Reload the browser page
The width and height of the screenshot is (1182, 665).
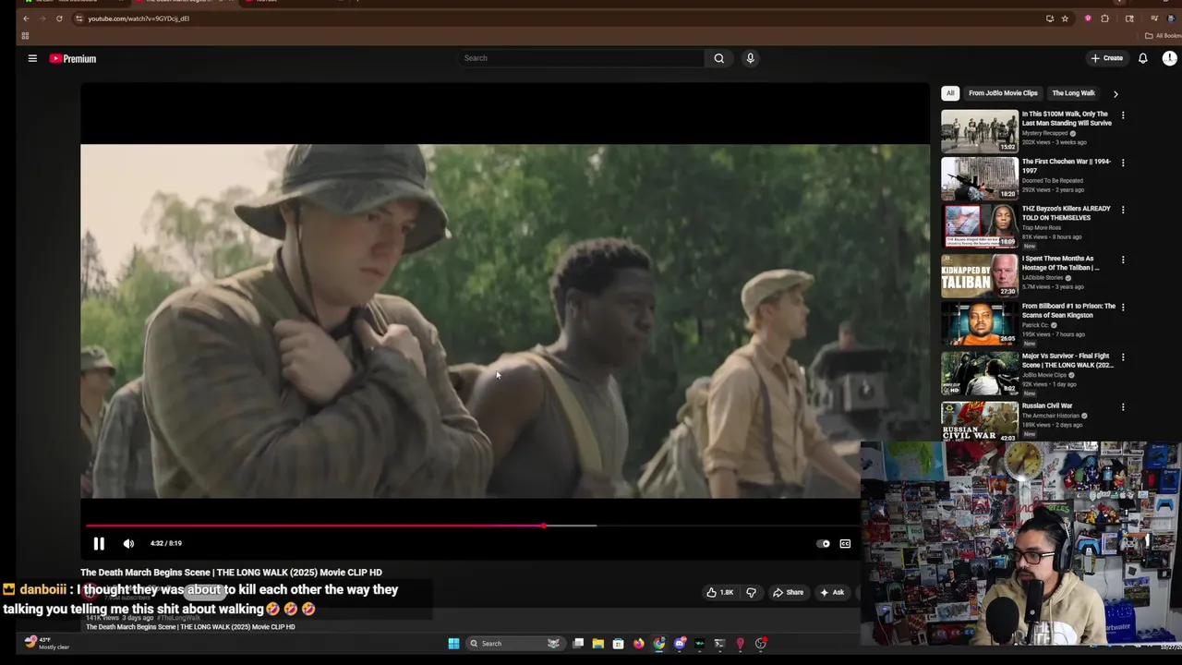tap(59, 18)
